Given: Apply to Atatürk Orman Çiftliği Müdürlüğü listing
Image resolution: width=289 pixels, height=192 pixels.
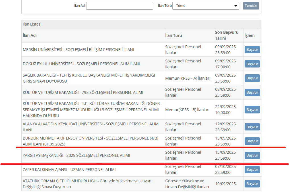Looking at the screenshot, I should (252, 184).
